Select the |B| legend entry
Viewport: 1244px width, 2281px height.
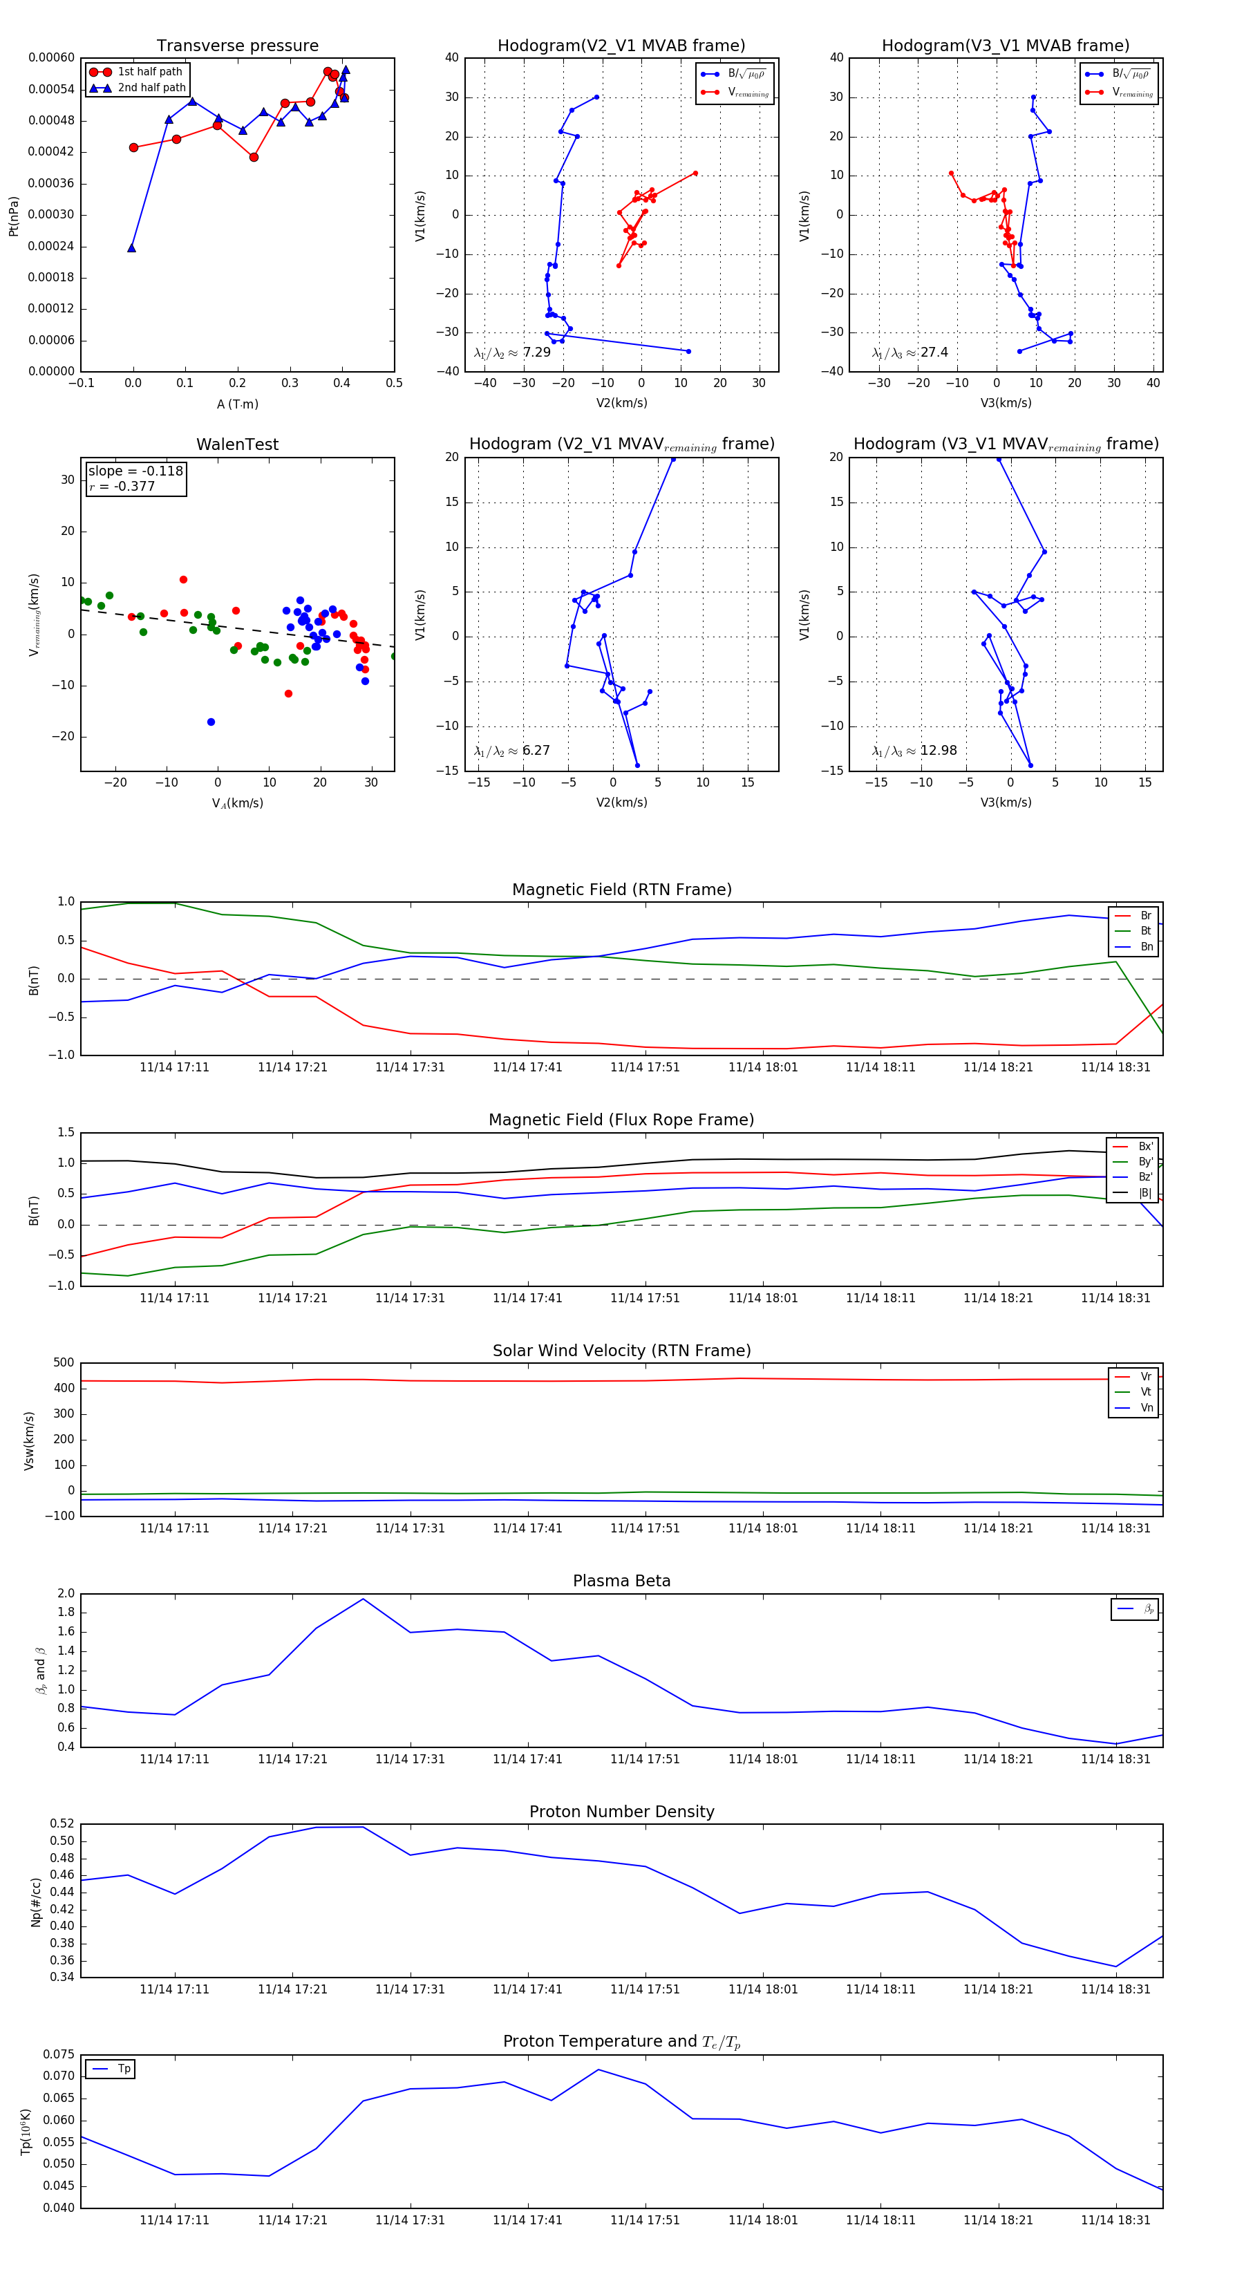(1133, 1193)
